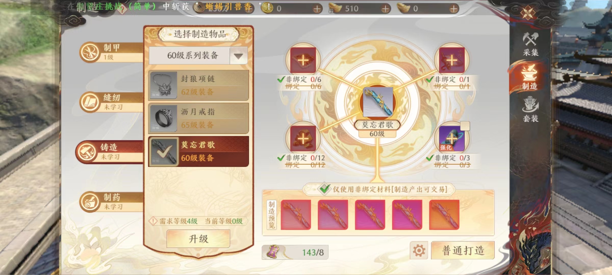Click the 升级 upgrade button
Viewport: 612px width, 275px height.
[x=198, y=239]
